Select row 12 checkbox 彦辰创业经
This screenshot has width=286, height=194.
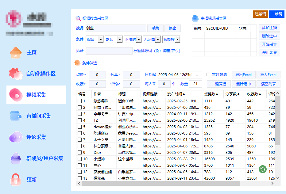point(79,172)
